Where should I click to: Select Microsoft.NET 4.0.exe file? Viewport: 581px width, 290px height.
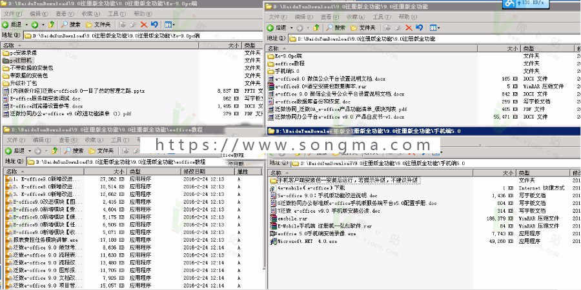click(x=303, y=241)
